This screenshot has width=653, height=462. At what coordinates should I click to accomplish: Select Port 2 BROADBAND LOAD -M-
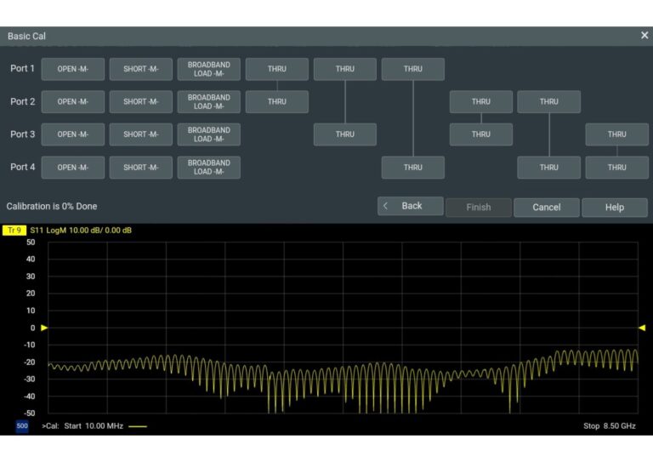208,101
